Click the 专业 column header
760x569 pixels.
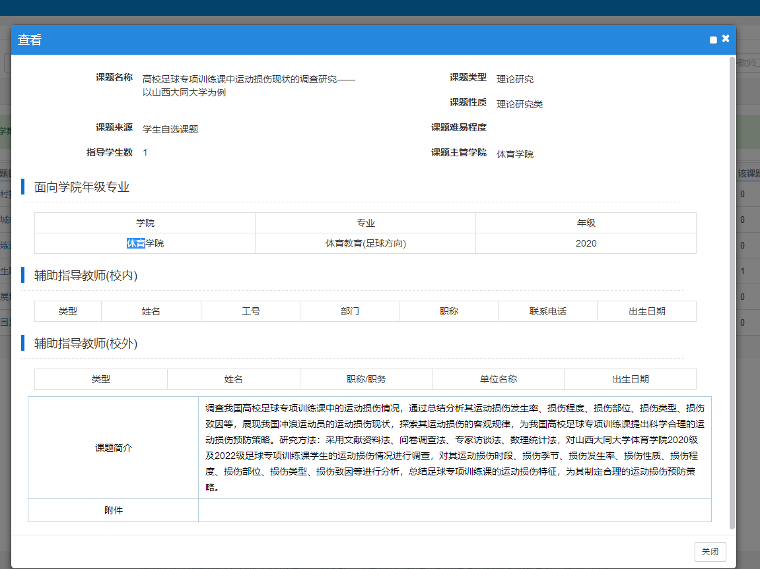click(365, 223)
